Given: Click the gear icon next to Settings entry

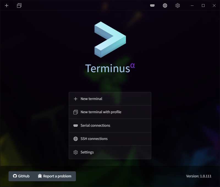Looking at the screenshot, I should tap(75, 152).
